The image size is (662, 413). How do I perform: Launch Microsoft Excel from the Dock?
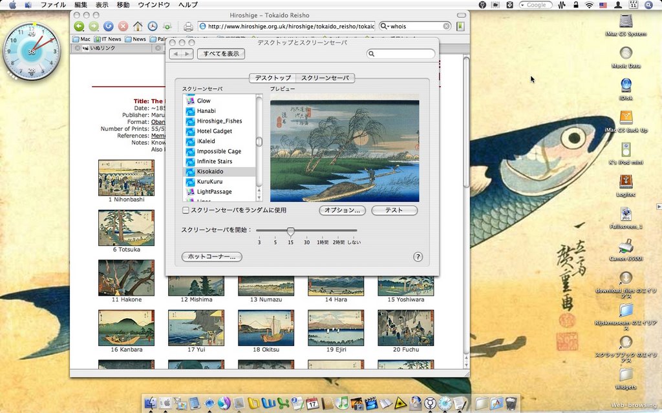283,403
